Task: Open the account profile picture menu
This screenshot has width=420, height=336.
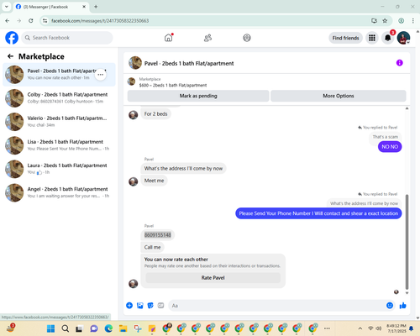Action: coord(403,38)
